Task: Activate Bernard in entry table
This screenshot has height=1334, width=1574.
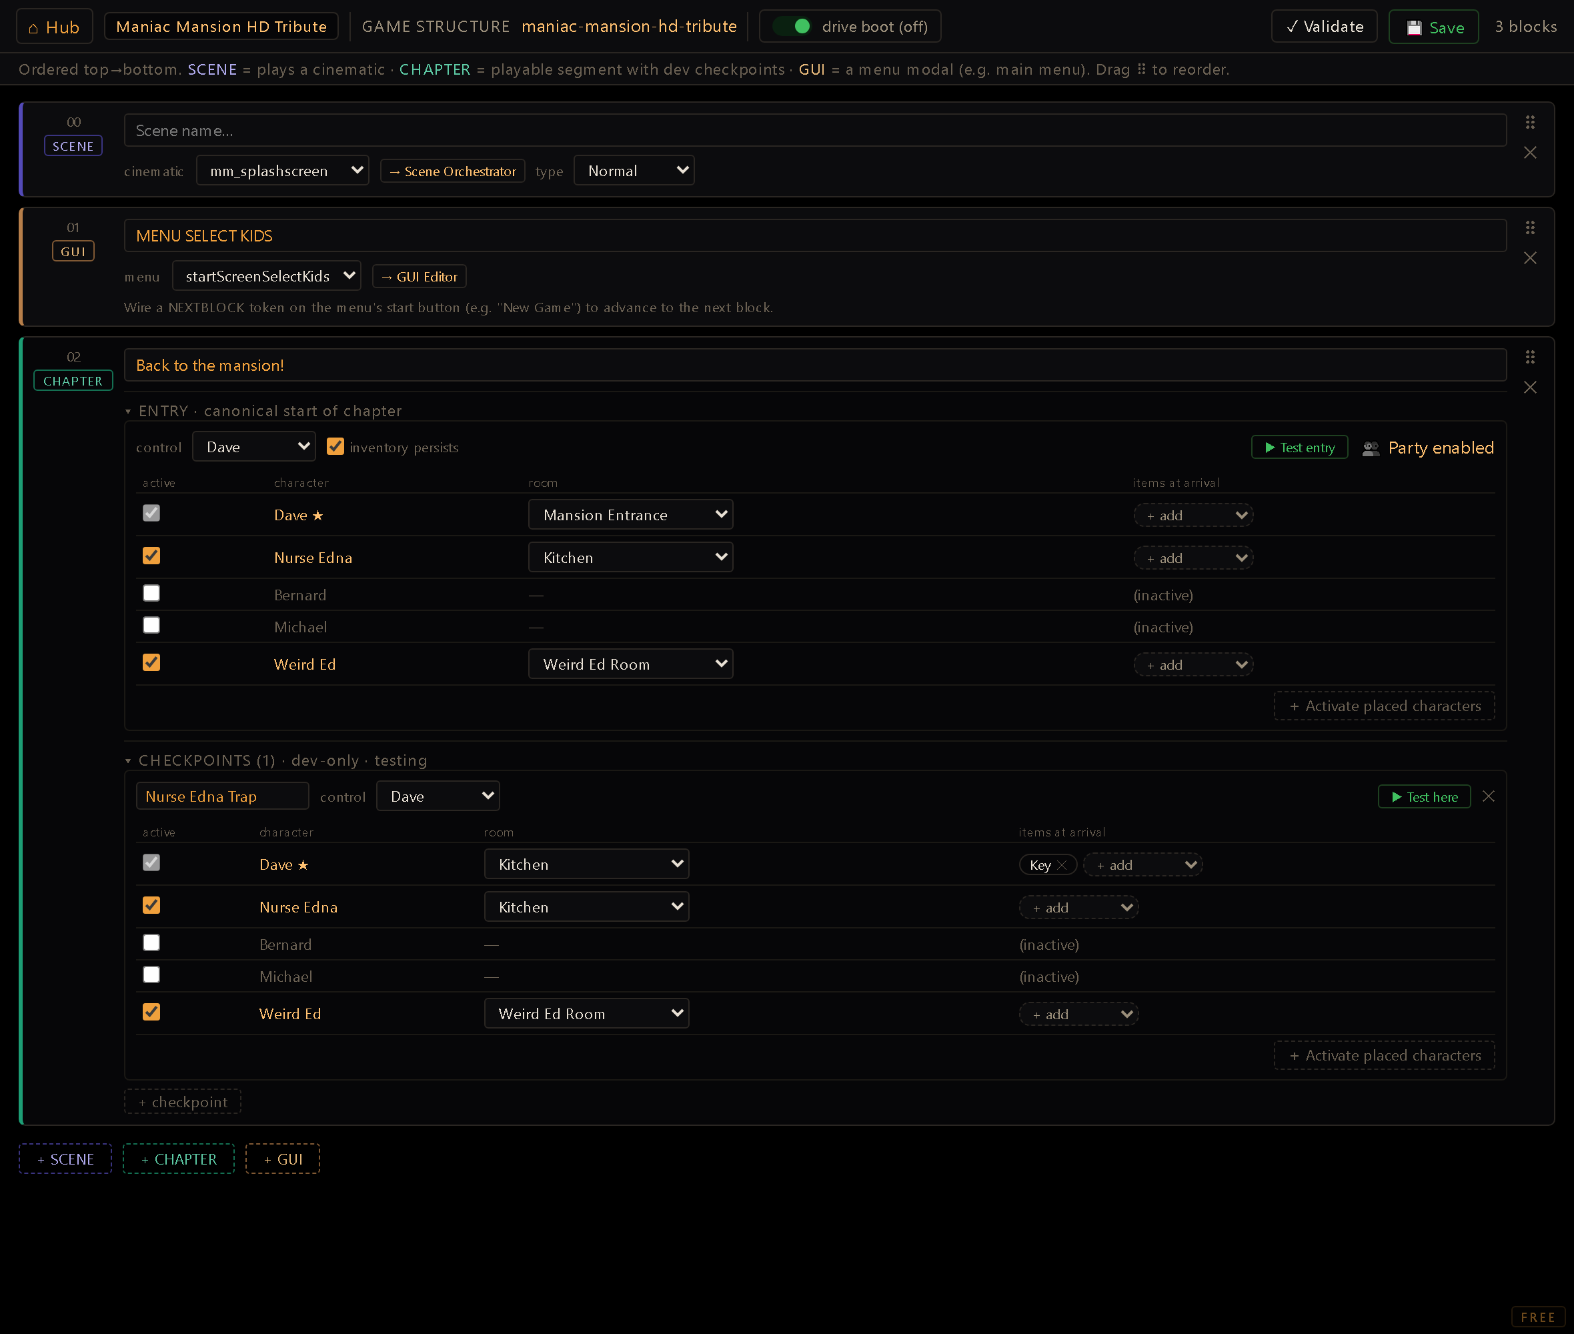Action: pos(151,593)
